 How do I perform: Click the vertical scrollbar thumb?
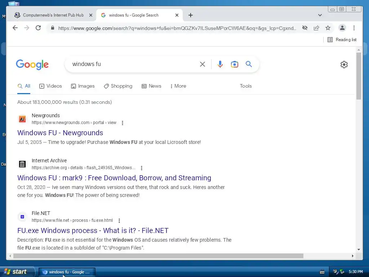[359, 76]
